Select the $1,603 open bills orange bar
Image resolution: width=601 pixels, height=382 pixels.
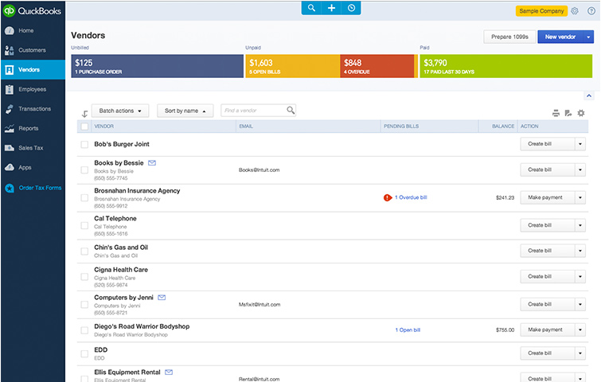point(292,66)
